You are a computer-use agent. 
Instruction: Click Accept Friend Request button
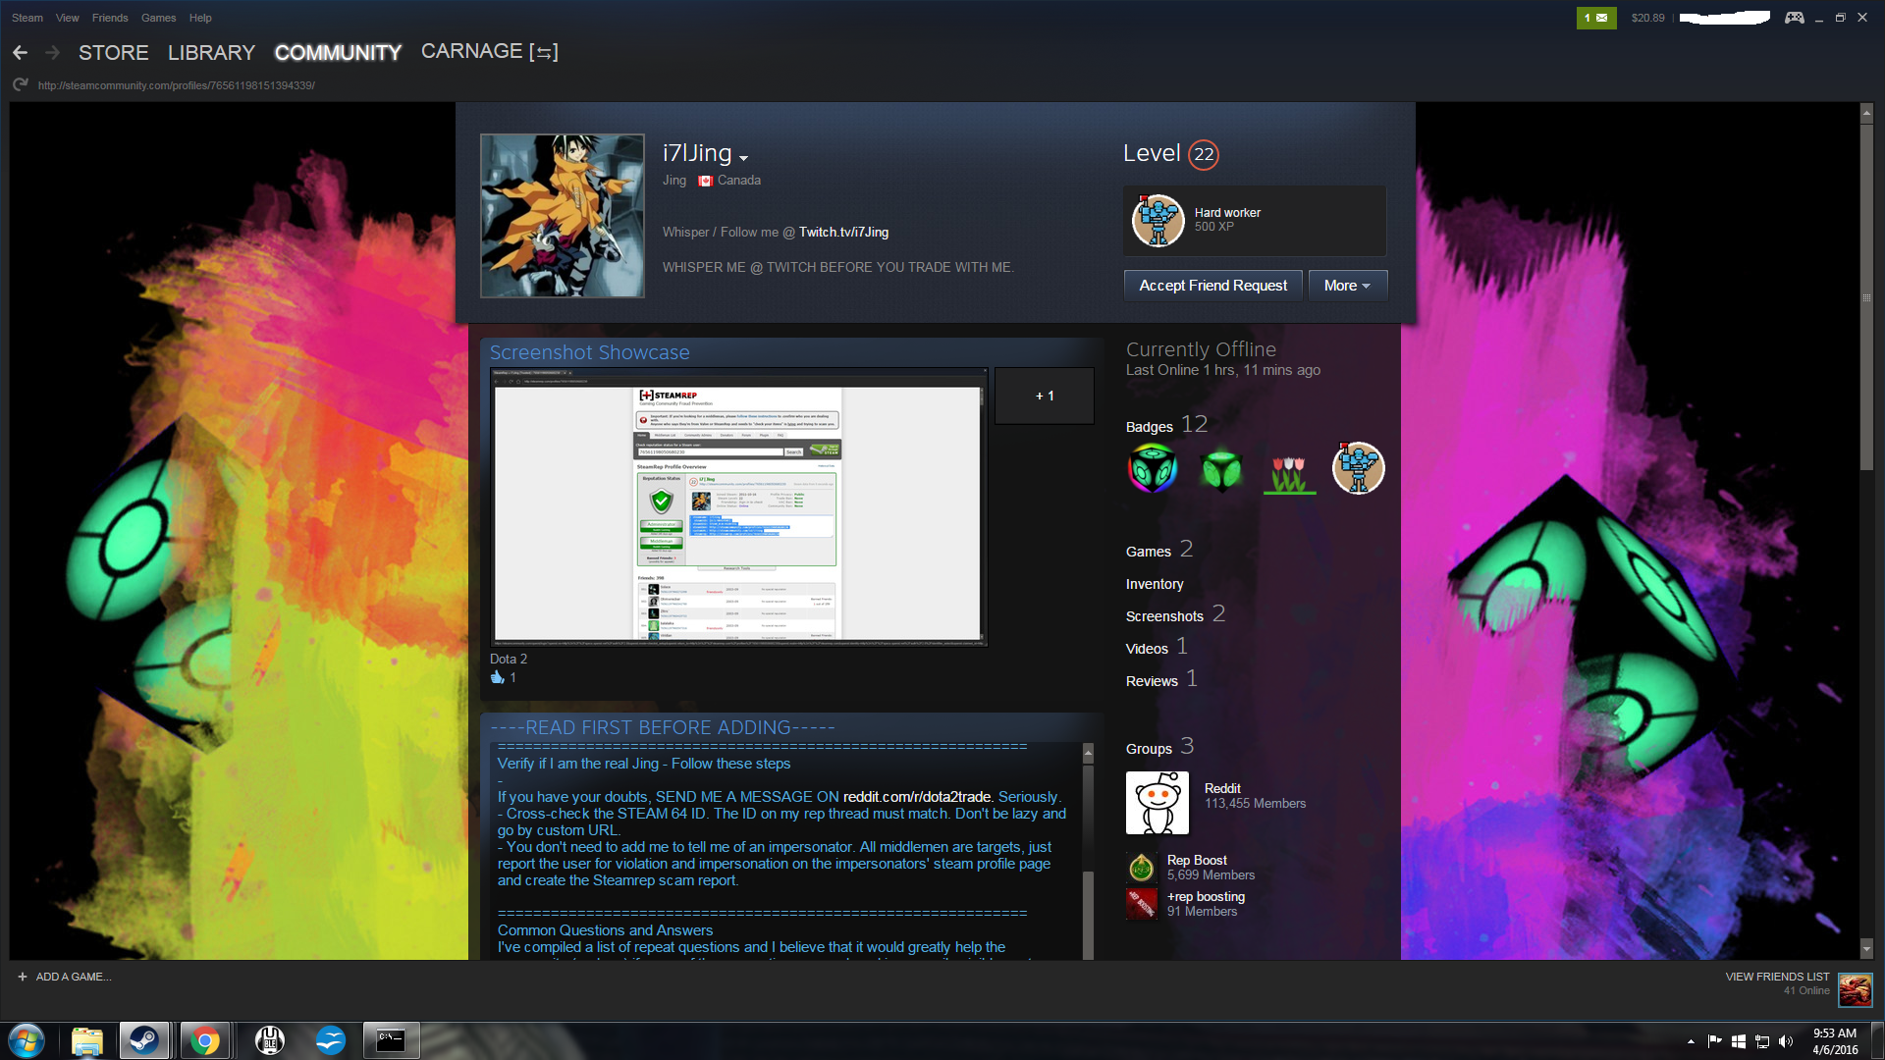(x=1212, y=286)
